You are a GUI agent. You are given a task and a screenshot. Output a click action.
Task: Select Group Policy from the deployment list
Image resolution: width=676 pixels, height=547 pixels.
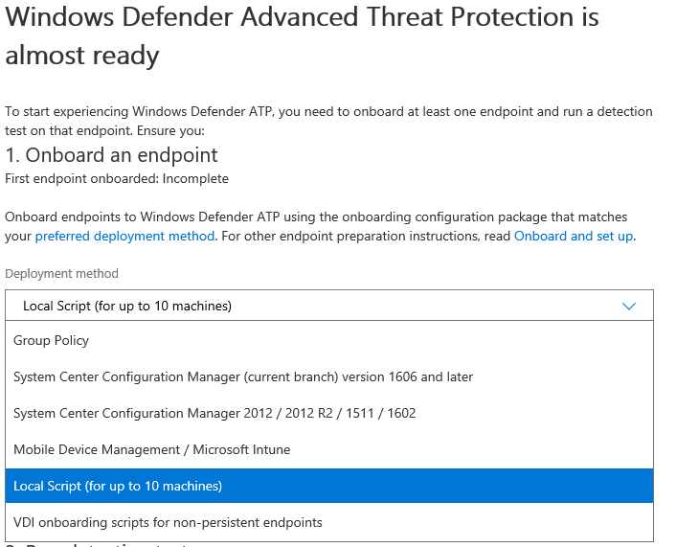[52, 341]
